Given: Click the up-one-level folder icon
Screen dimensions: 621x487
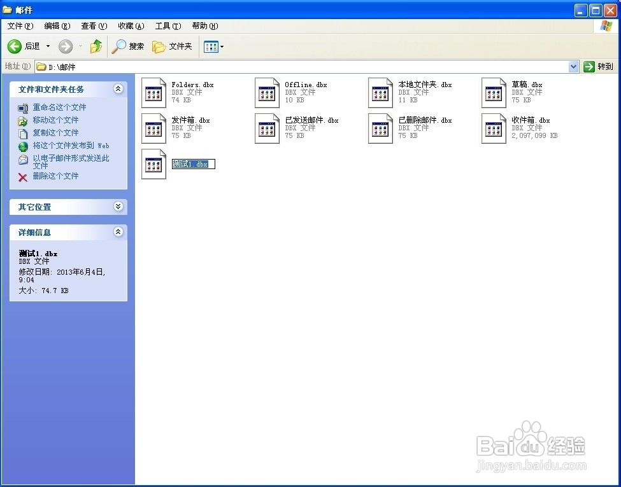Looking at the screenshot, I should pos(96,46).
